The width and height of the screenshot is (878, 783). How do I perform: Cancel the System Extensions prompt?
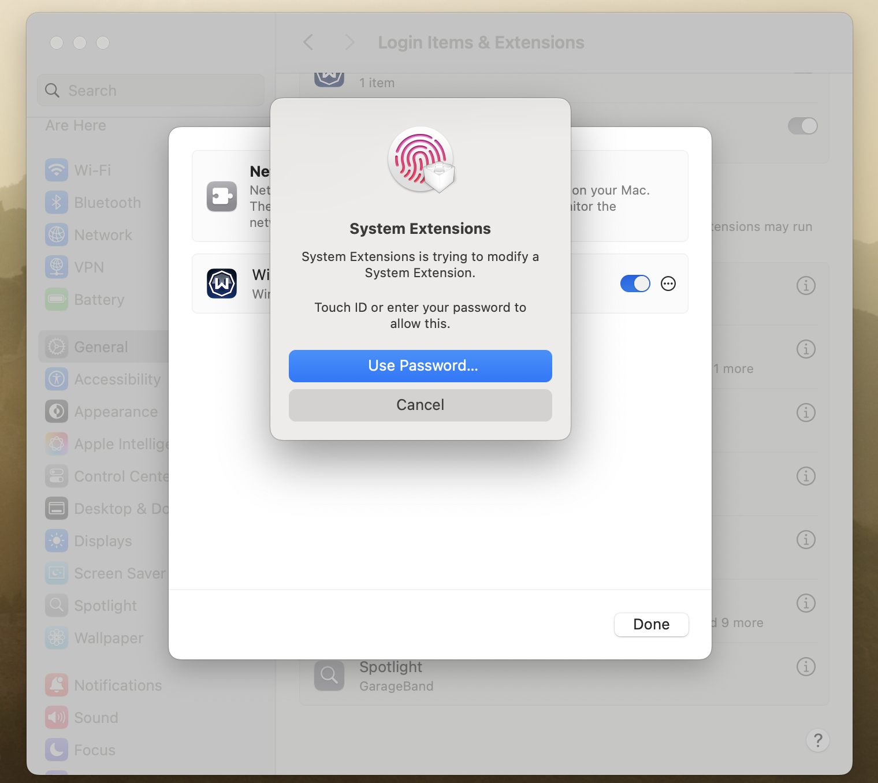click(420, 405)
